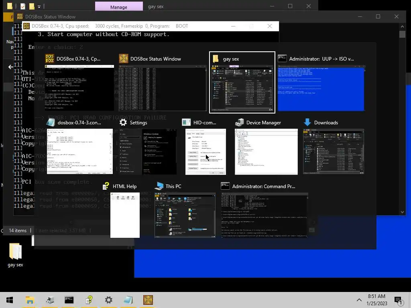Screen dimensions: 411x308
Task: Switch to the Device Manager window thumbnail
Action: [x=266, y=151]
